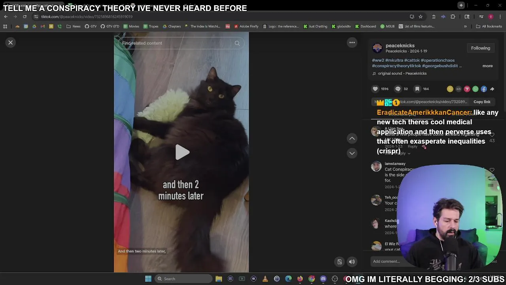Click the taskbar Search box
This screenshot has width=506, height=285.
pos(183,279)
